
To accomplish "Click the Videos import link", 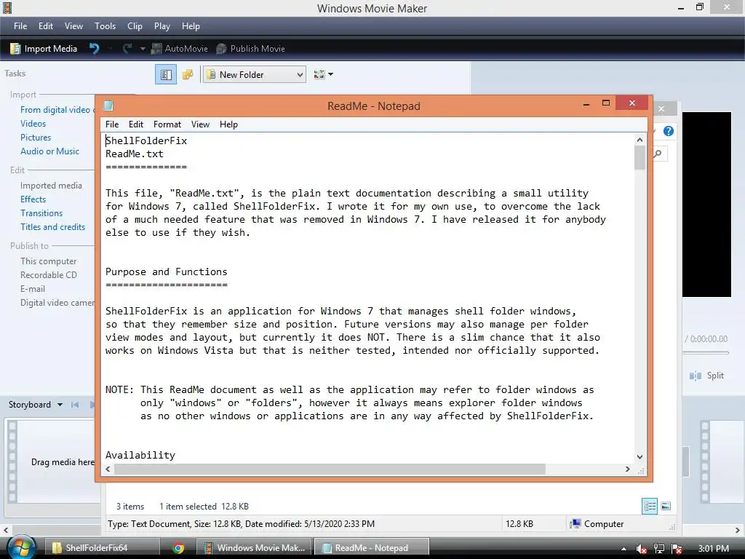I will tap(33, 124).
